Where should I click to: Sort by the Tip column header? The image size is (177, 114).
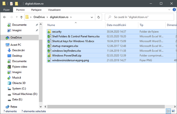(141, 25)
